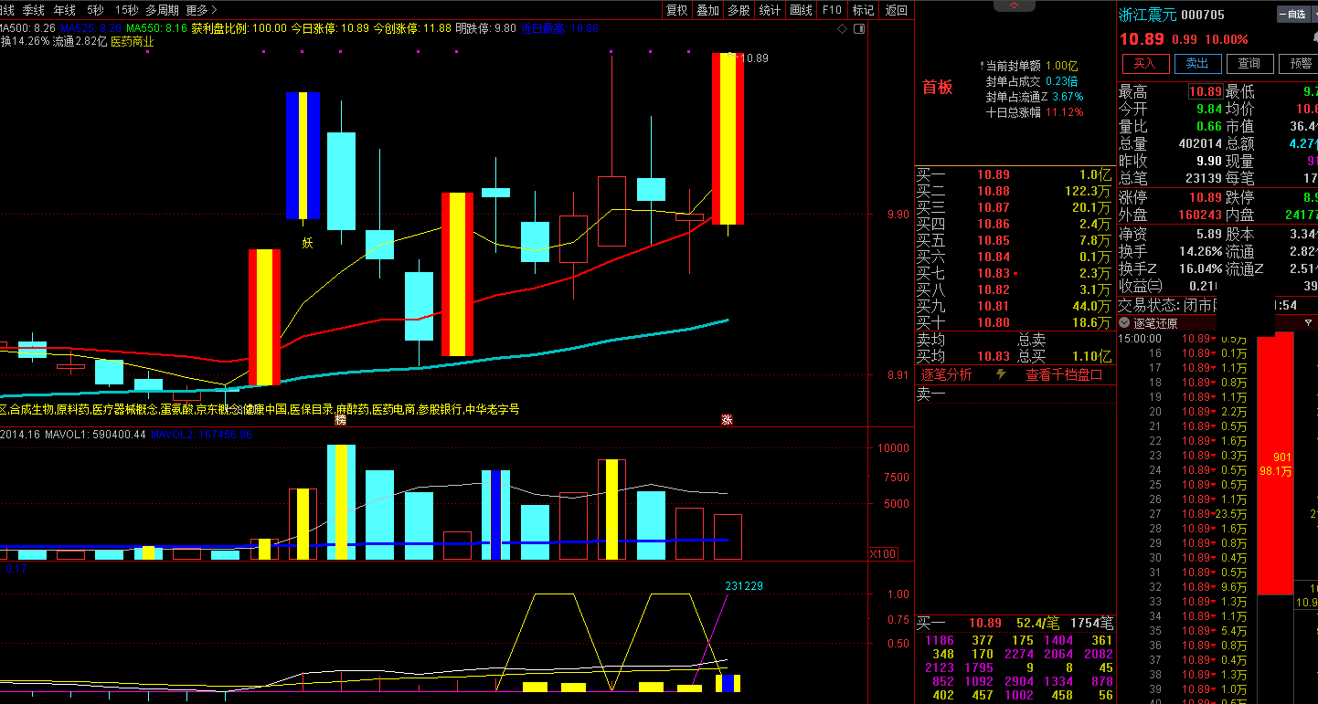The height and width of the screenshot is (704, 1318).
Task: Toggle 复权 price adjustment
Action: point(676,10)
